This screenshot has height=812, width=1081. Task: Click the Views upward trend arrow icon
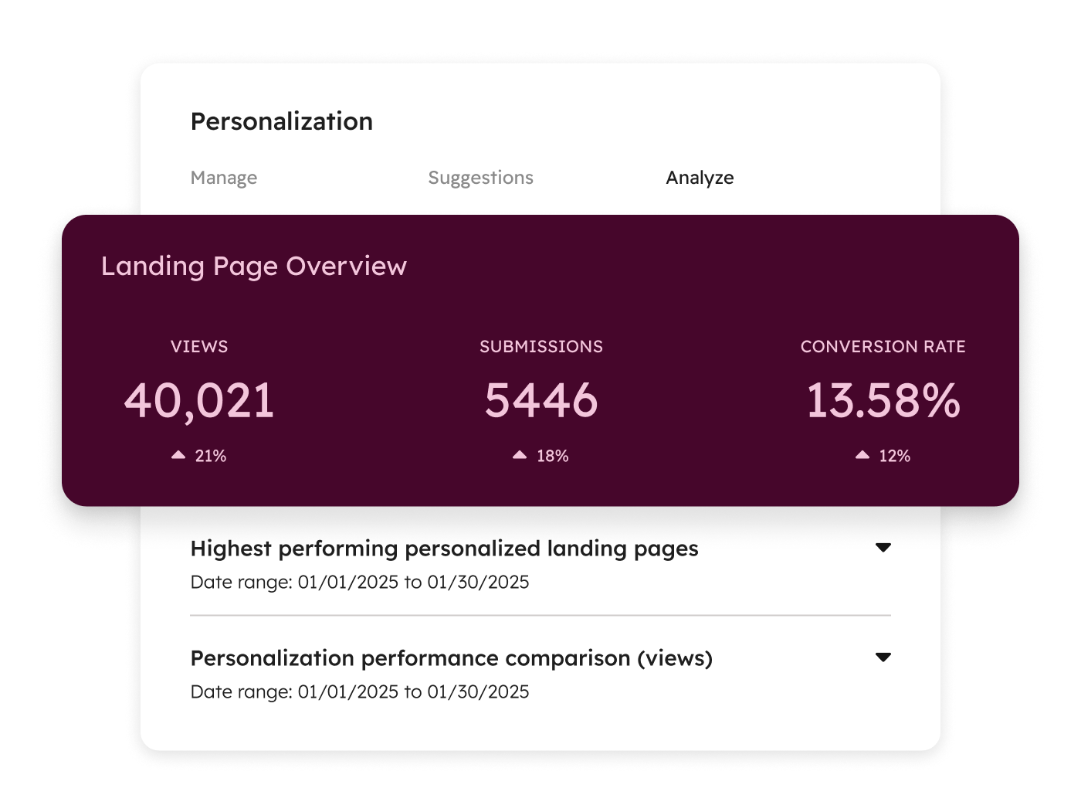[178, 455]
